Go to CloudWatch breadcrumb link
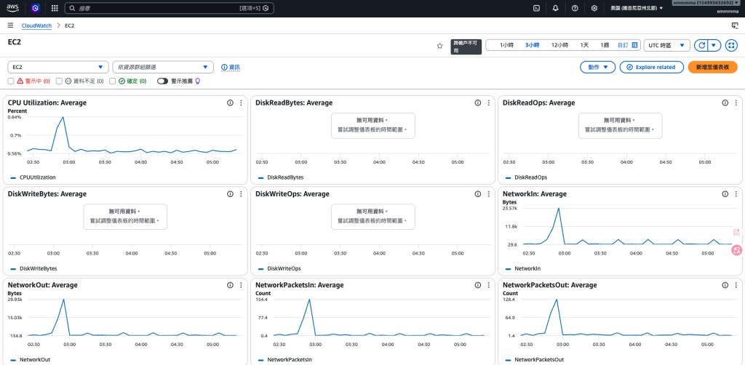This screenshot has height=365, width=745. [x=36, y=25]
